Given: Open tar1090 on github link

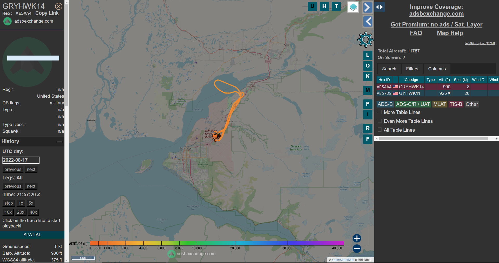Looking at the screenshot, I should (481, 43).
